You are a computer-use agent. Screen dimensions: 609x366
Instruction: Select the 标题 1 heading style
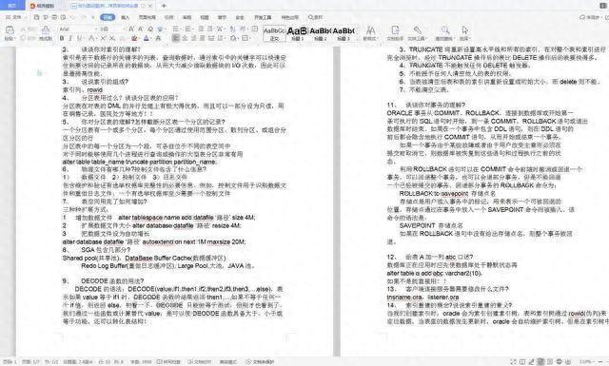click(x=297, y=34)
